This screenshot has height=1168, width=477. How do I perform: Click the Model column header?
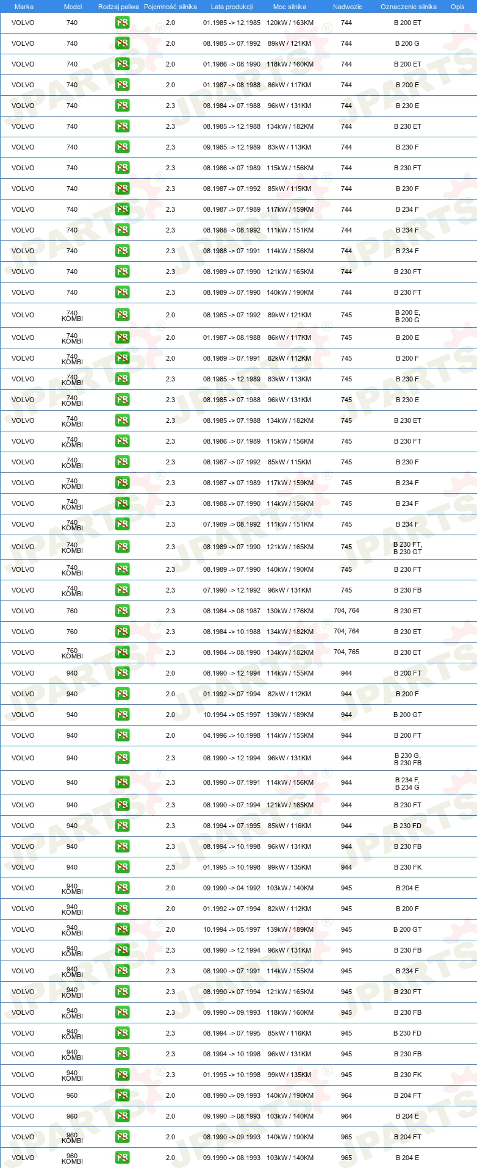[x=73, y=7]
